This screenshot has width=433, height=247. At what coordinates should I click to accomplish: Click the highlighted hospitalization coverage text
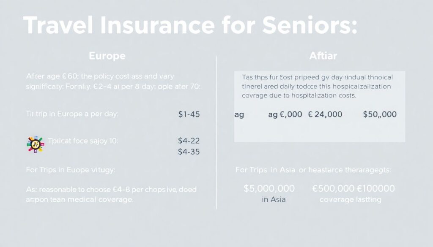317,87
